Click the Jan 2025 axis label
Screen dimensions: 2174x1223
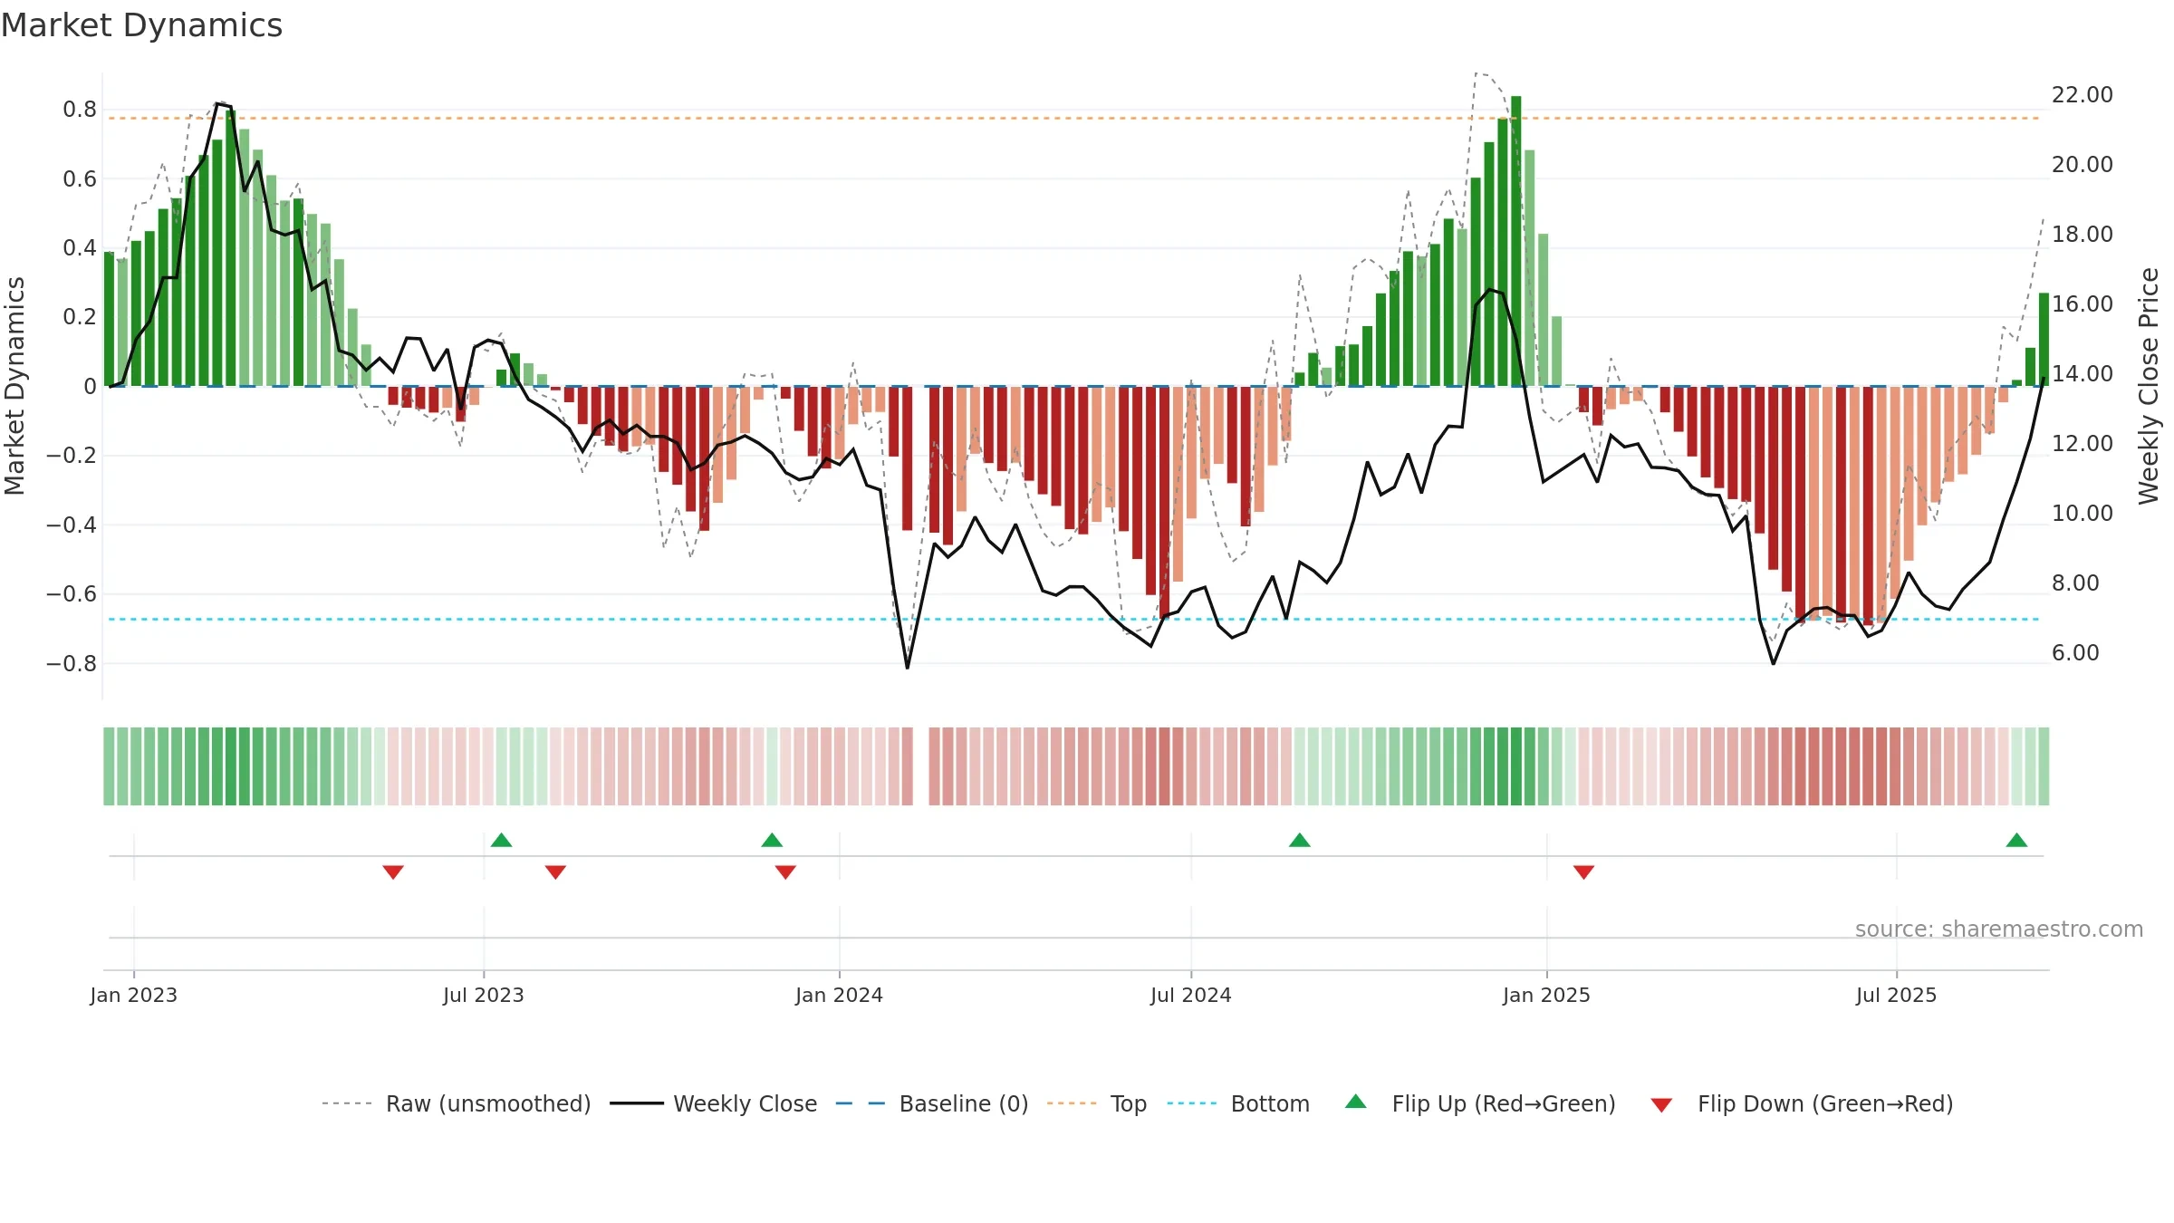click(x=1547, y=995)
